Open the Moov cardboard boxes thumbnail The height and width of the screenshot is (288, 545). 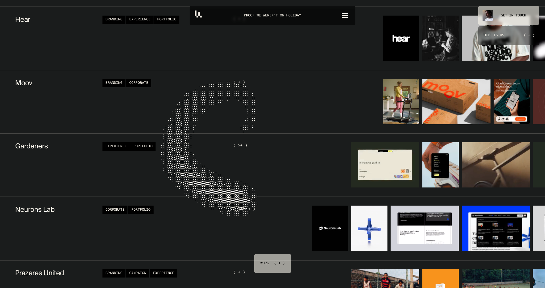456,102
